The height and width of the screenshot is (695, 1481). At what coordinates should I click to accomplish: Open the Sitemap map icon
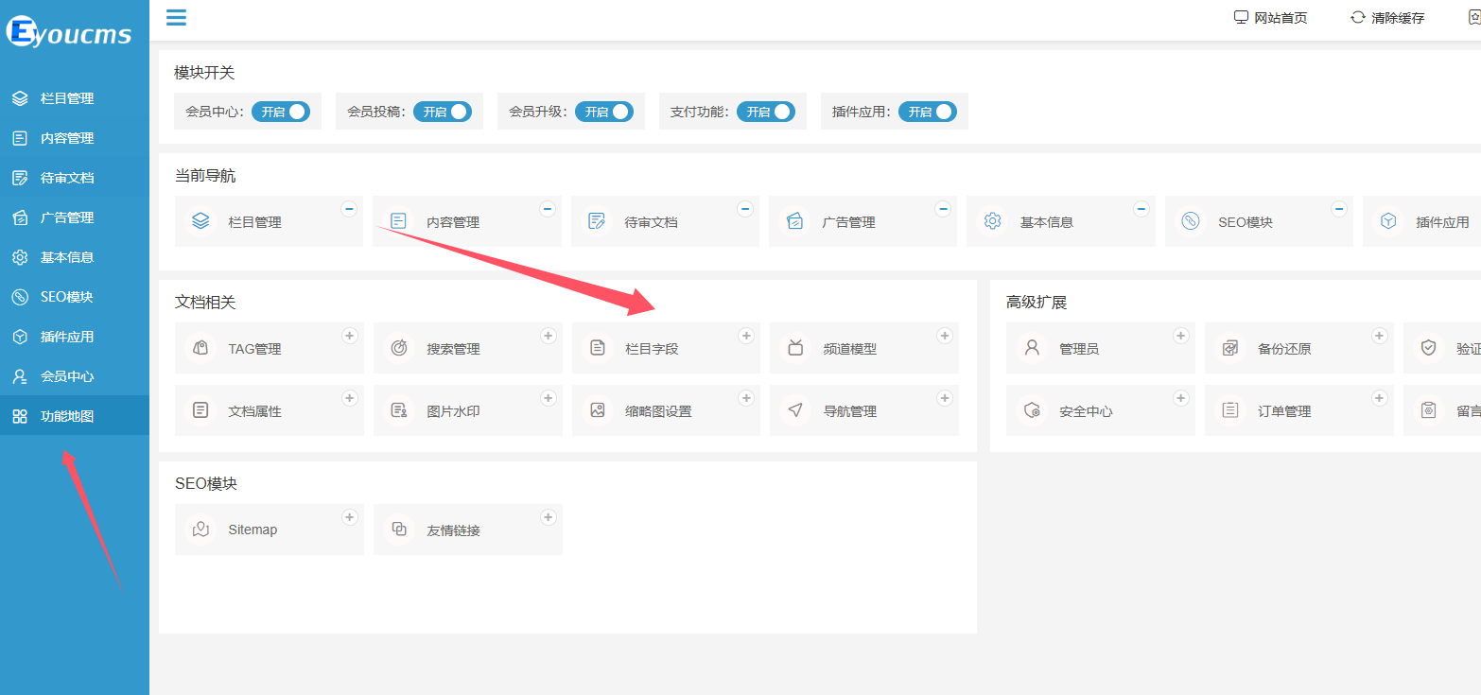click(200, 530)
